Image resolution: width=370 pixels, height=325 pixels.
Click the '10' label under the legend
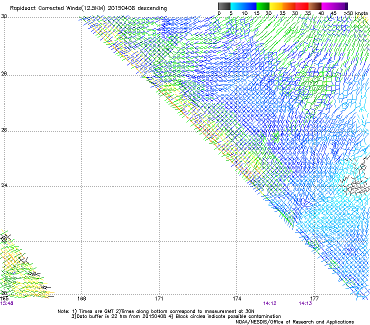[x=244, y=13]
